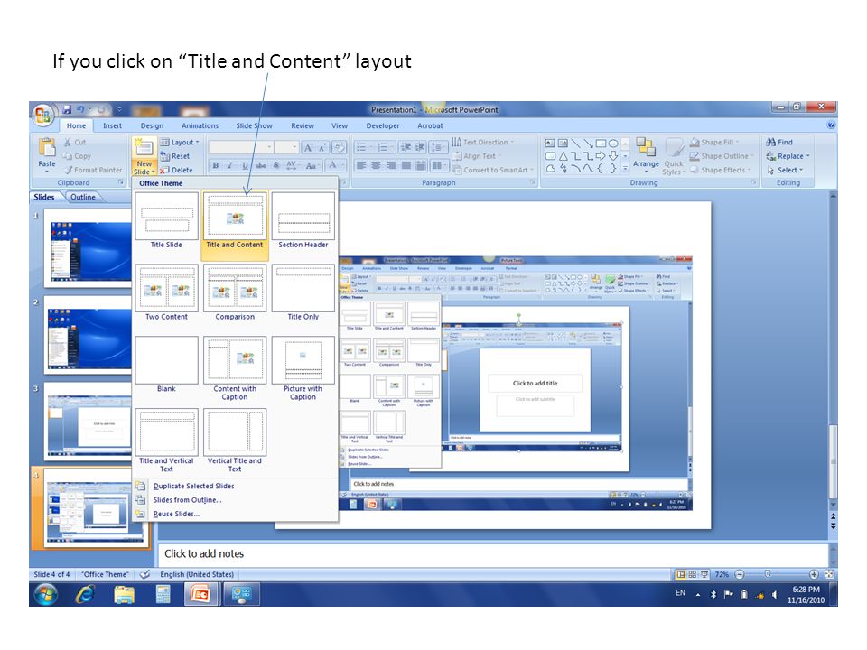
Task: Toggle Align Text Left
Action: tap(361, 165)
